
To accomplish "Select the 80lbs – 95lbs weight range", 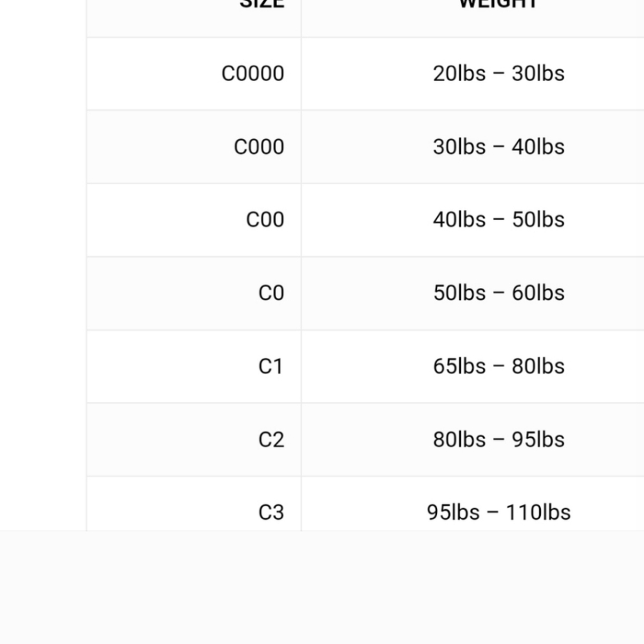I will click(498, 440).
